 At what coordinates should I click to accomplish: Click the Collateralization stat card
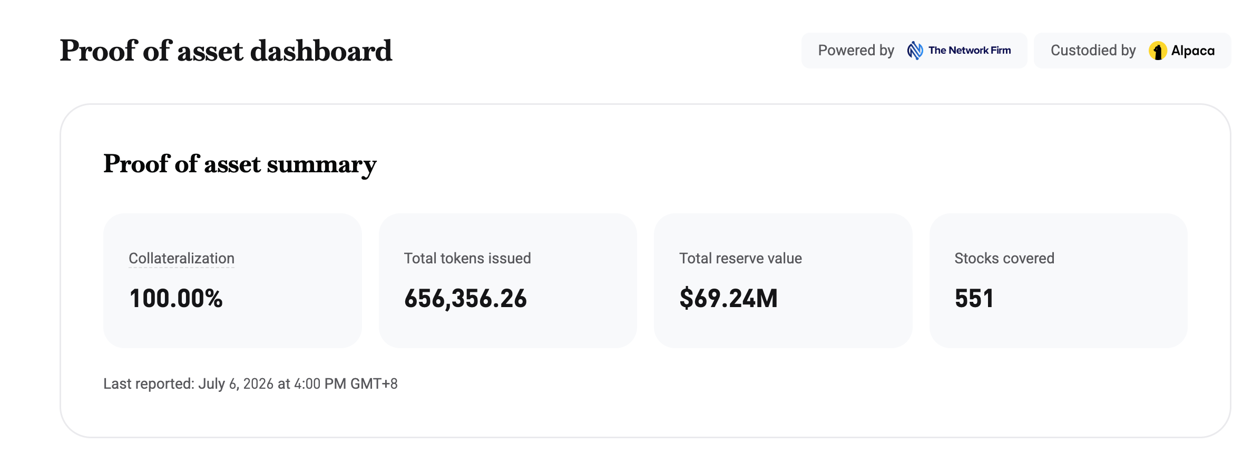(232, 281)
